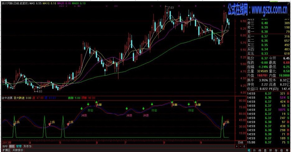The width and height of the screenshot is (291, 152).
Task: Click the 买二 6.36 bid row
Action: pyautogui.click(x=268, y=41)
